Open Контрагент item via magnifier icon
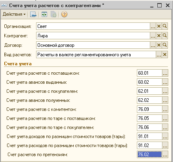The image size is (173, 162). coord(165,36)
